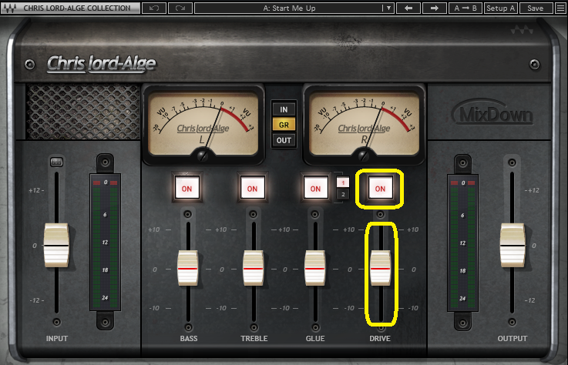Click the redo arrow in top toolbar

tap(180, 8)
